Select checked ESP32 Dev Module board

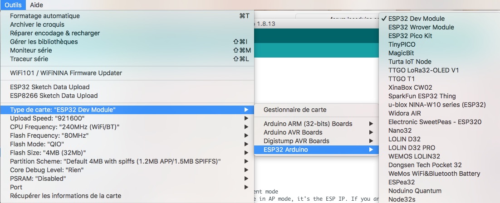click(439, 19)
